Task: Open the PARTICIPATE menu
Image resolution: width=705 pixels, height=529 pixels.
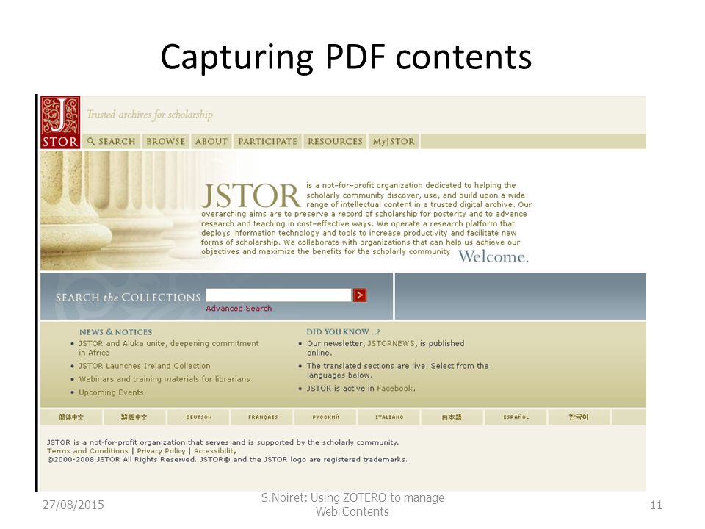Action: click(x=267, y=141)
